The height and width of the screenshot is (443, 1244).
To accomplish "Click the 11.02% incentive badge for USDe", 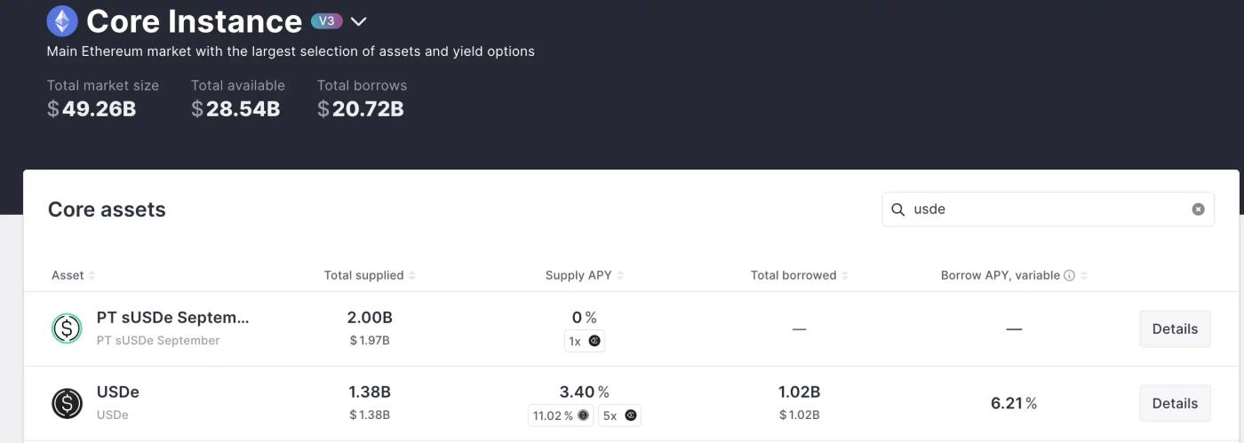I will 560,415.
